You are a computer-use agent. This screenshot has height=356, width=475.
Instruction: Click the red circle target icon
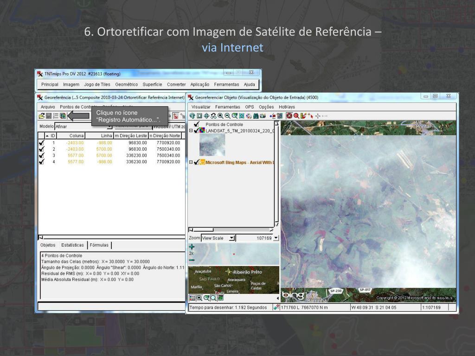[x=289, y=116]
